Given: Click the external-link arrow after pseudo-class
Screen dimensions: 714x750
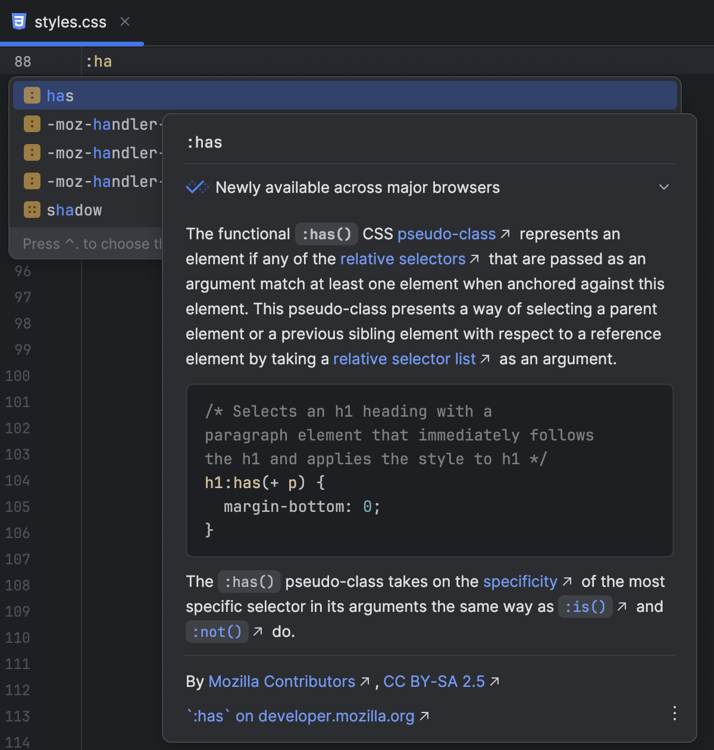Looking at the screenshot, I should 505,235.
